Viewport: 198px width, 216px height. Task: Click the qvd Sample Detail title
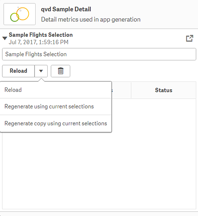(66, 9)
